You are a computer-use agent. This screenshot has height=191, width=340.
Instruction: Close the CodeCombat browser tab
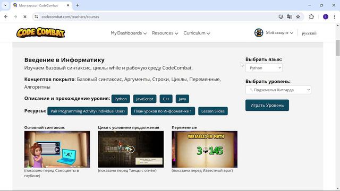click(x=68, y=5)
